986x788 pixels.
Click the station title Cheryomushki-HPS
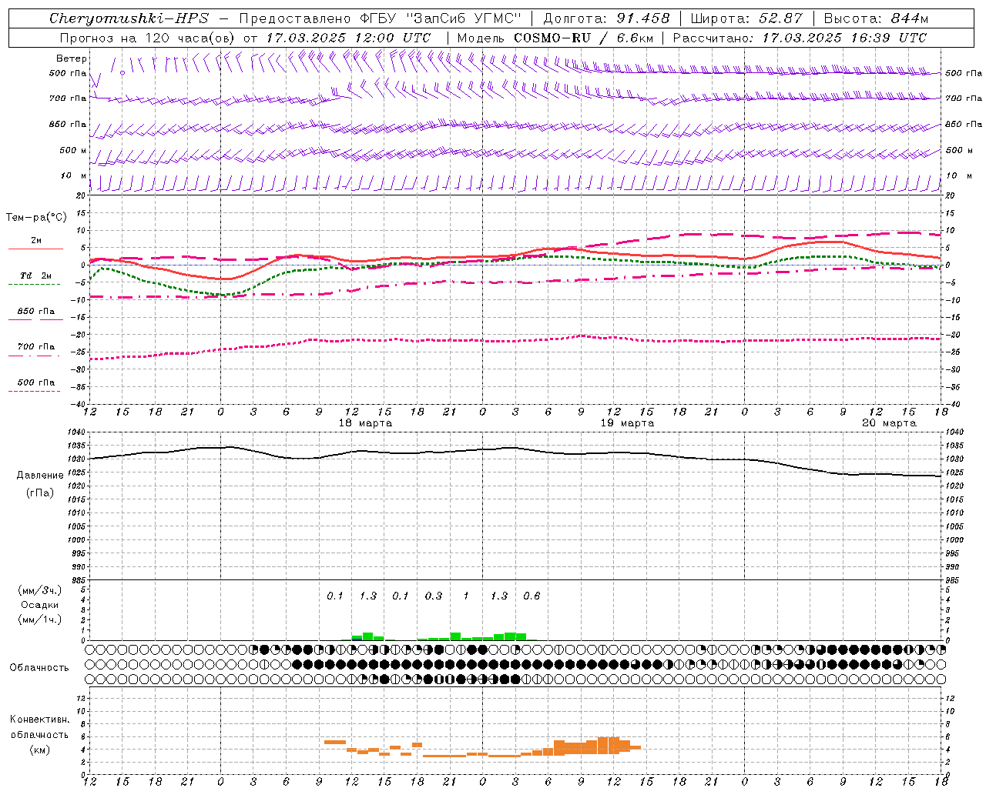(x=129, y=18)
